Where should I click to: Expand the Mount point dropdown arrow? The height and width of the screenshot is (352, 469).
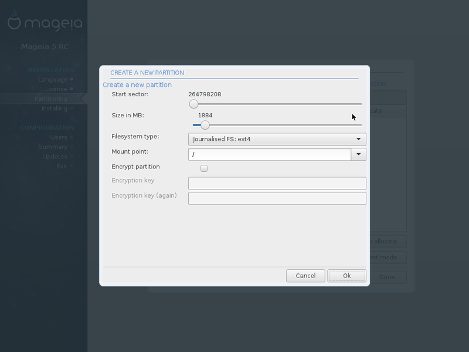point(358,154)
